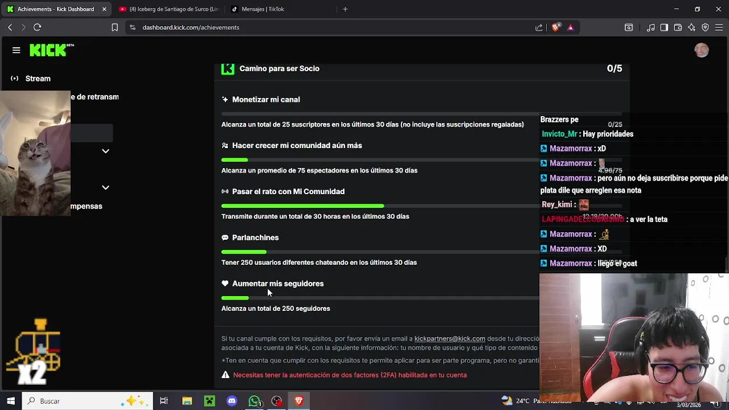Screen dimensions: 729x410
Task: Switch to Brave in taskbar
Action: (299, 401)
